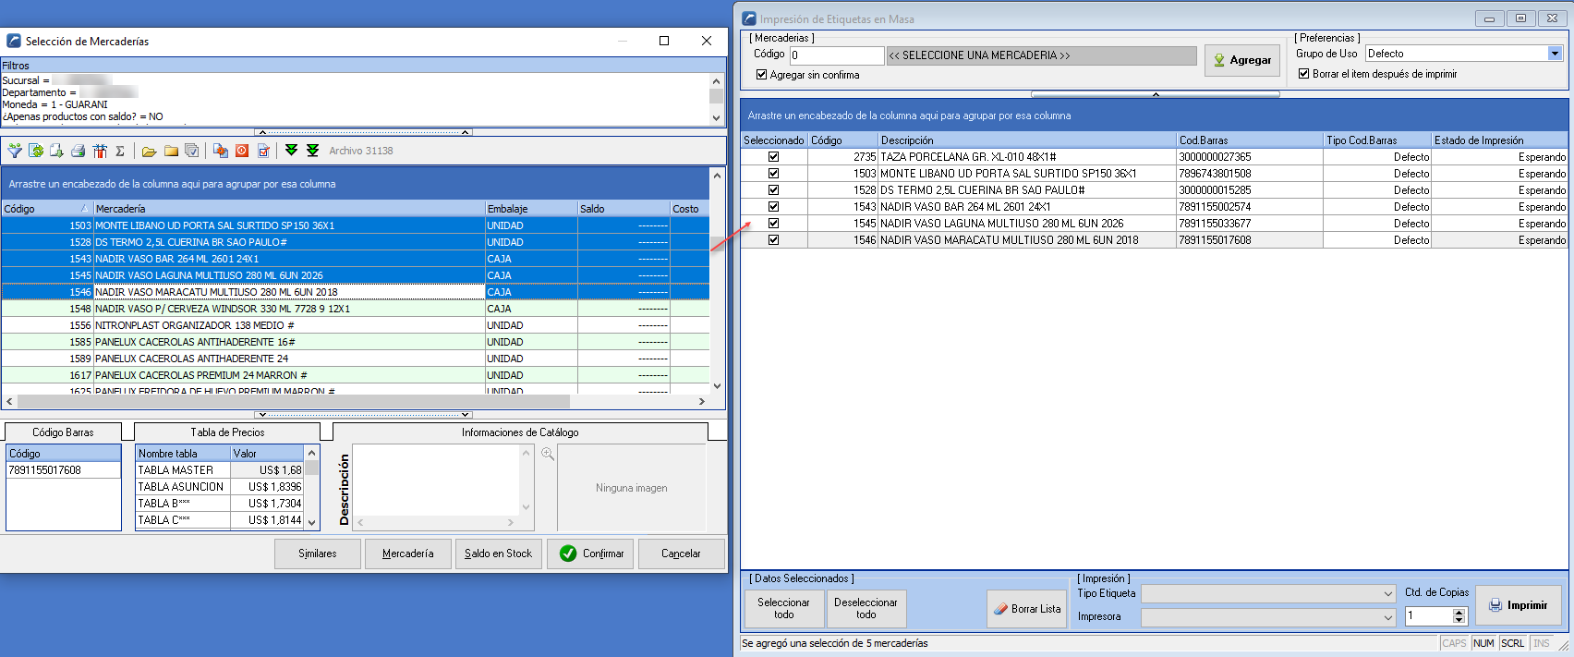Click the printer icon in Selección toolbar
The image size is (1574, 657).
point(78,151)
